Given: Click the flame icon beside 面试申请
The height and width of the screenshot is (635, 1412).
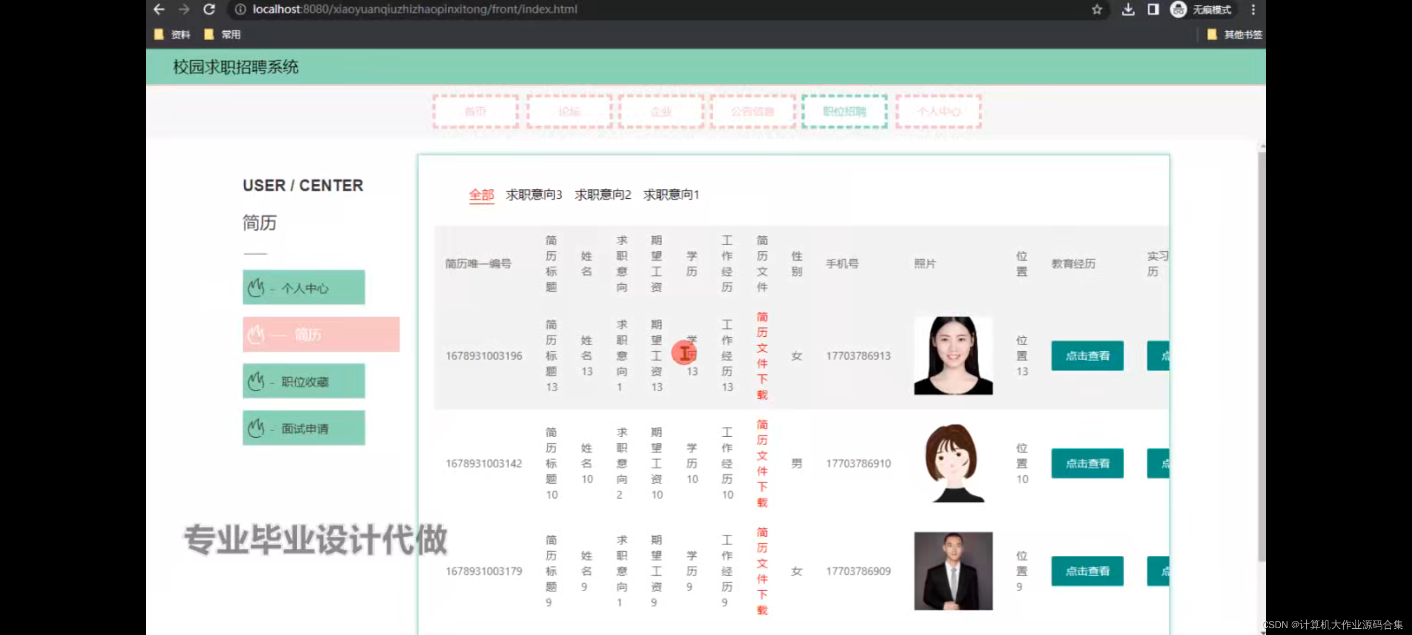Looking at the screenshot, I should click(x=256, y=428).
